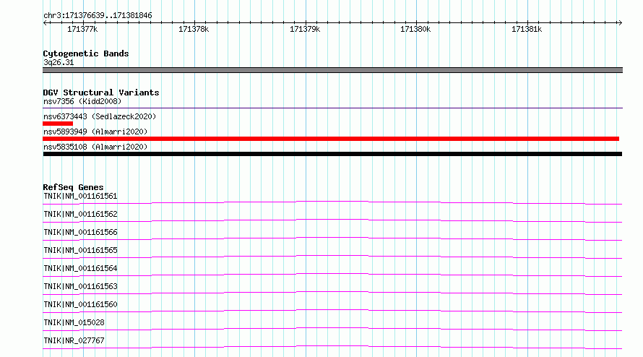Open the DGV Structural Variants track heading
Image resolution: width=643 pixels, height=357 pixels.
point(101,93)
